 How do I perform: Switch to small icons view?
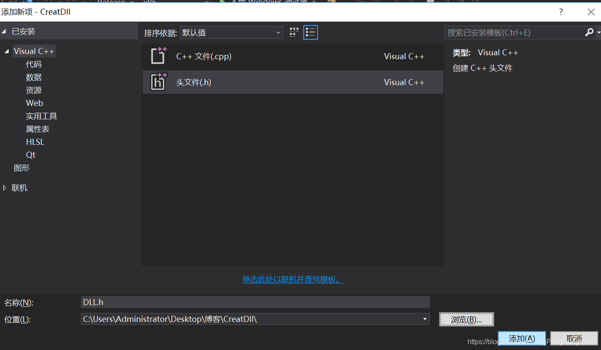click(x=294, y=32)
